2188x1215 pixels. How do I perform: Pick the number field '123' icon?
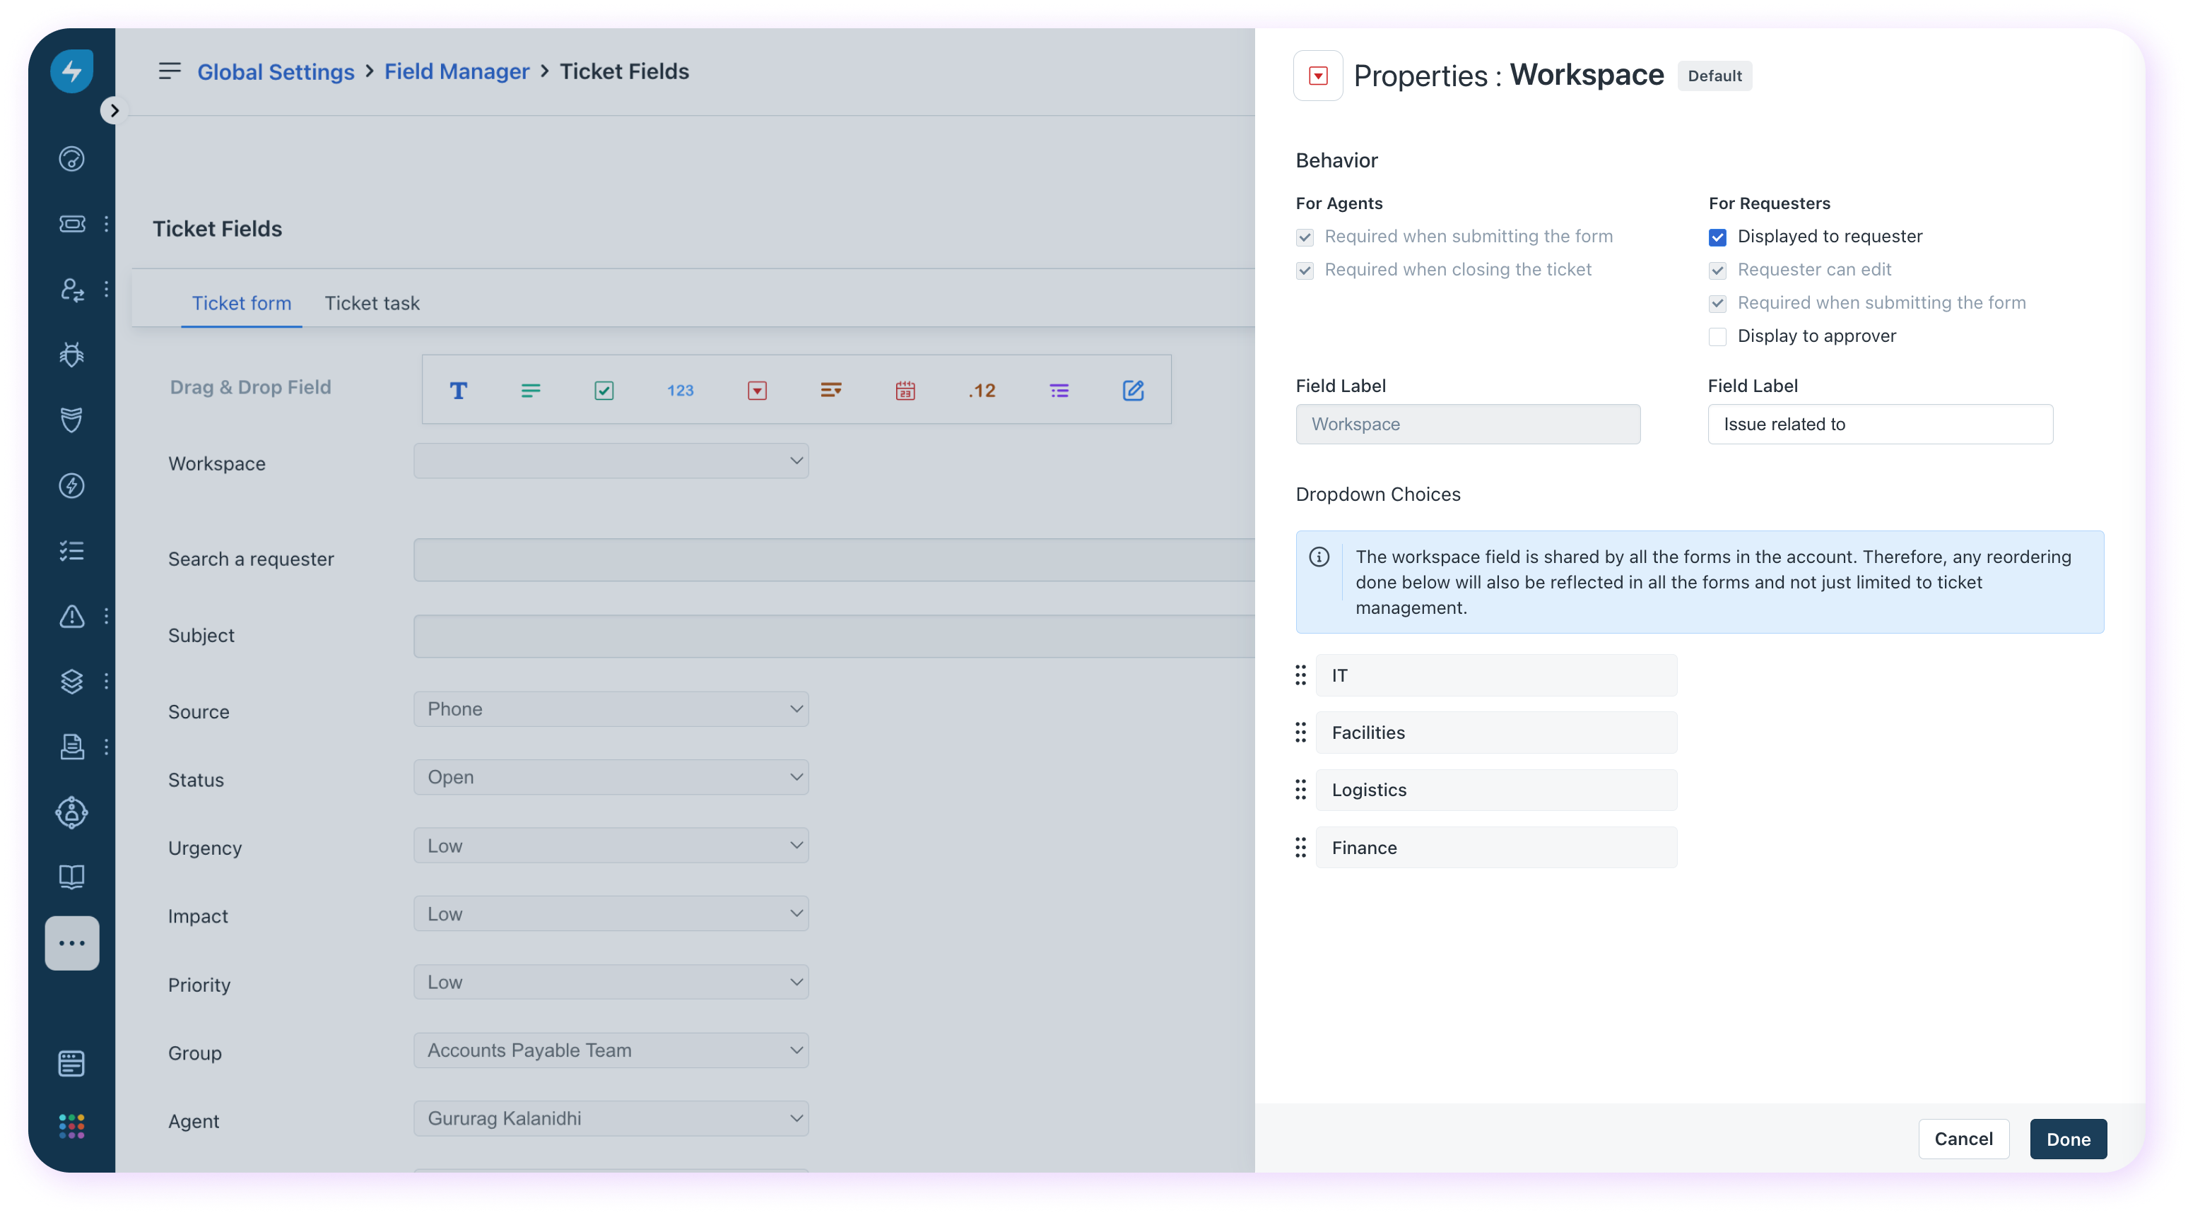(x=679, y=391)
